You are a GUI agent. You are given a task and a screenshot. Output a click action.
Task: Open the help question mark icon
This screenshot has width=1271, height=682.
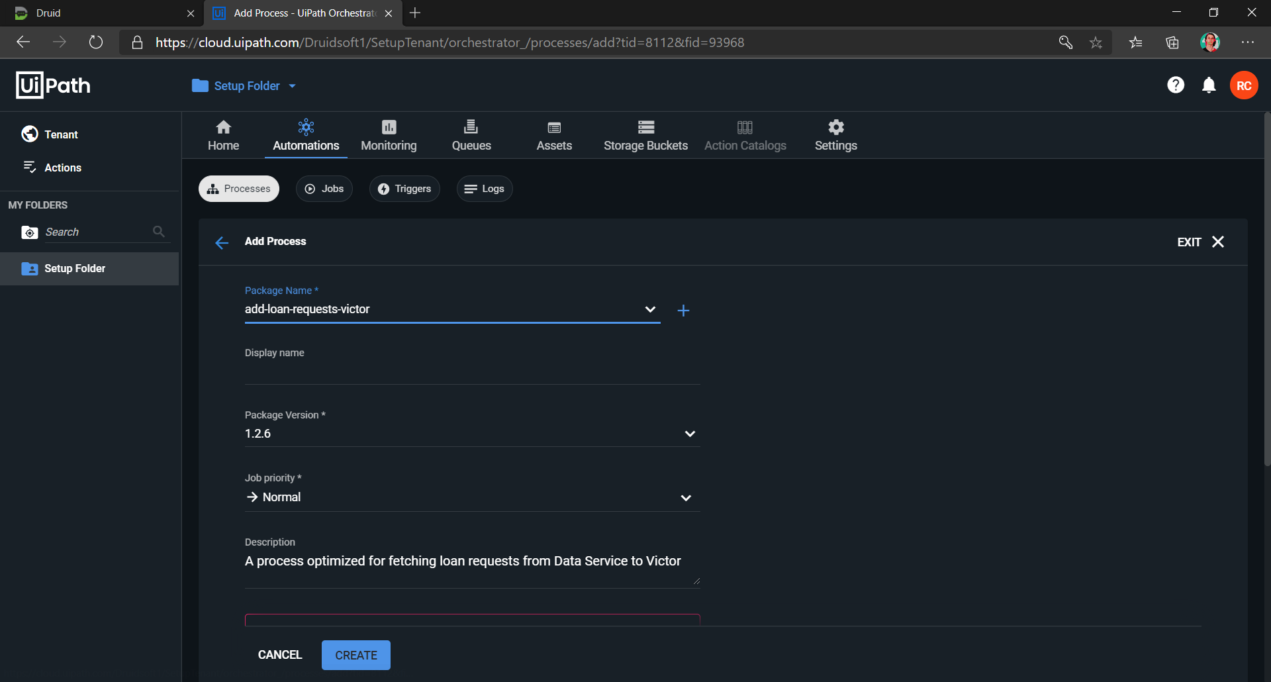coord(1176,85)
